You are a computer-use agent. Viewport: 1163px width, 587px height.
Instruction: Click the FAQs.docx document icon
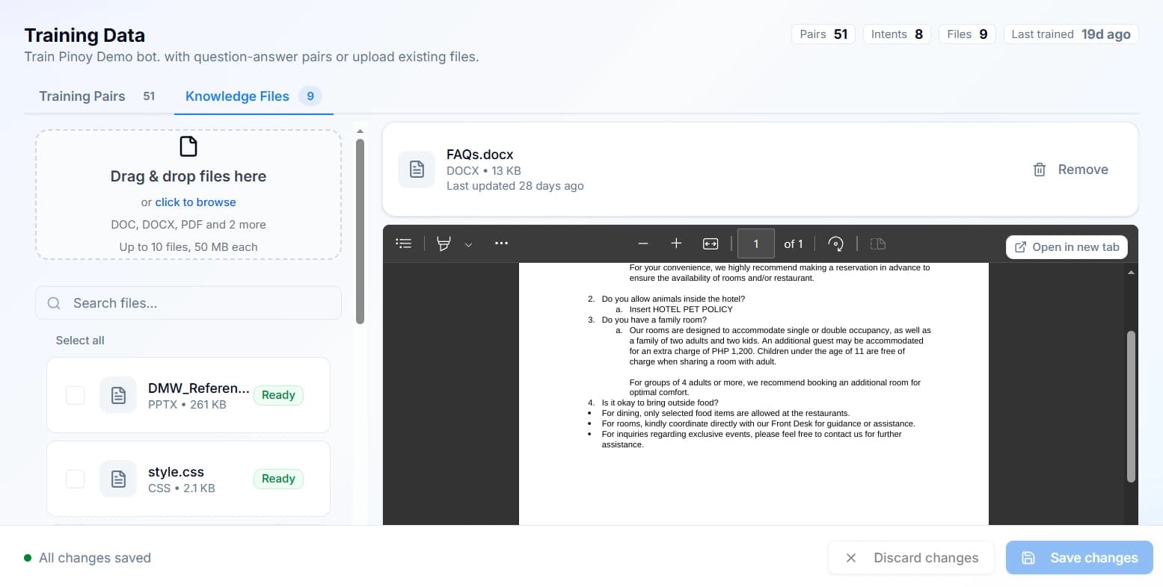click(417, 170)
